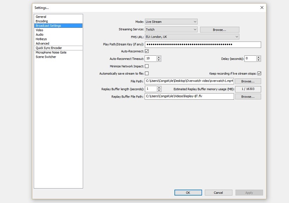The width and height of the screenshot is (289, 203).
Task: Increase Delay seconds with up arrow
Action: (258, 57)
